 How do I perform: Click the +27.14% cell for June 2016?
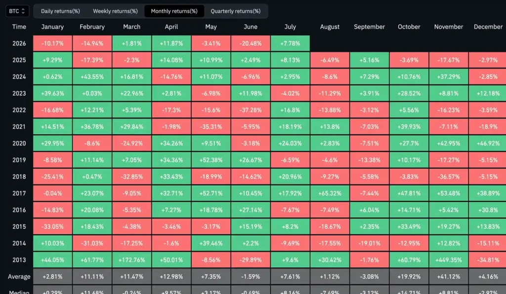251,210
